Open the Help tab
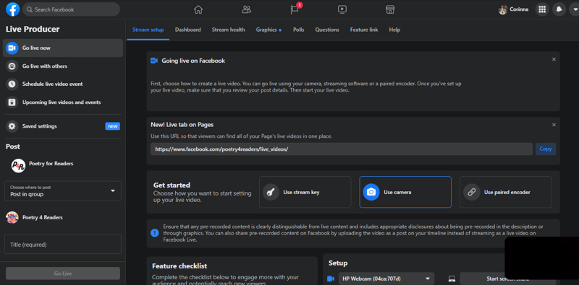Screen dimensions: 579x285 tap(394, 30)
